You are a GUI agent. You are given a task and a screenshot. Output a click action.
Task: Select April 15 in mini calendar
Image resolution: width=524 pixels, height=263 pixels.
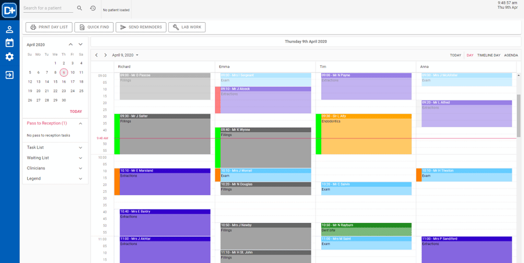pyautogui.click(x=55, y=81)
